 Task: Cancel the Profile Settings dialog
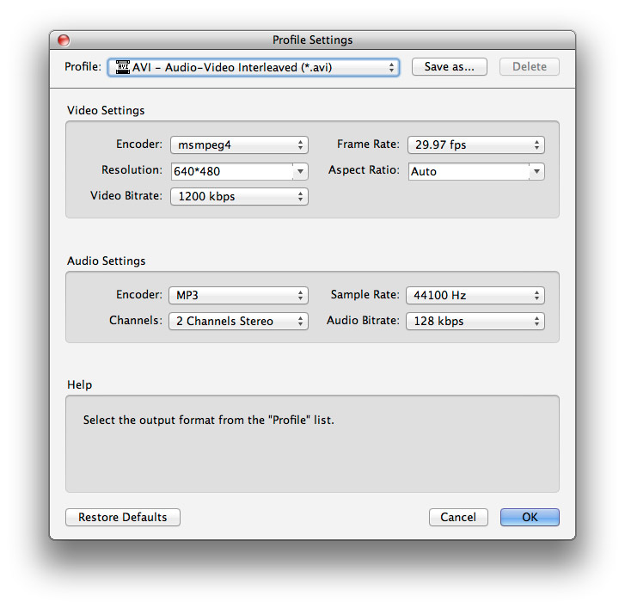[458, 518]
